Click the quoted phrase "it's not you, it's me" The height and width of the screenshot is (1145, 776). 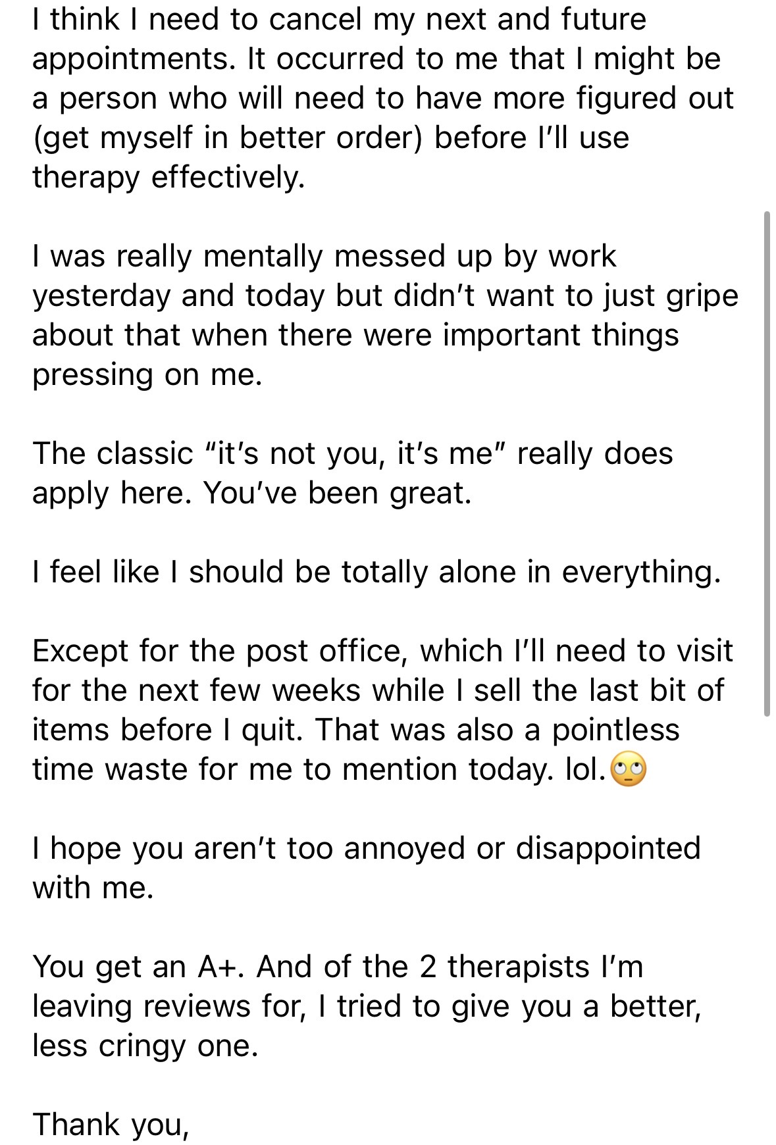pyautogui.click(x=355, y=453)
